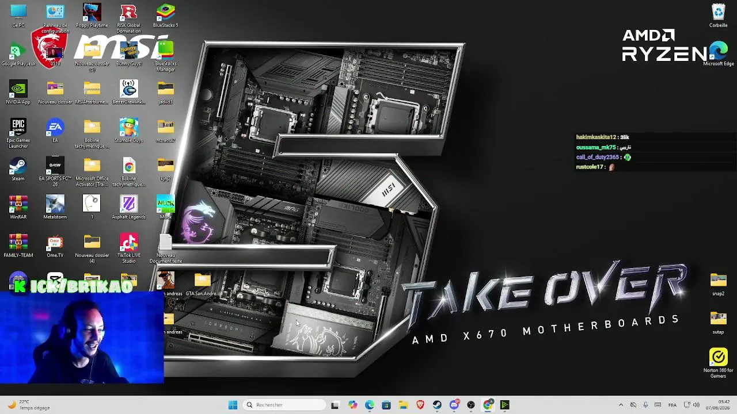
Task: Launch Poppy Playtime from the desktop
Action: point(92,16)
